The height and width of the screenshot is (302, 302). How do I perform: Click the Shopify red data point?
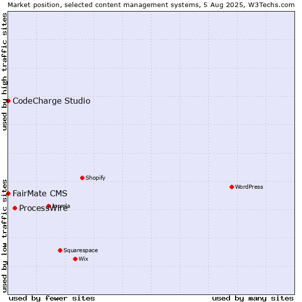[x=82, y=178]
